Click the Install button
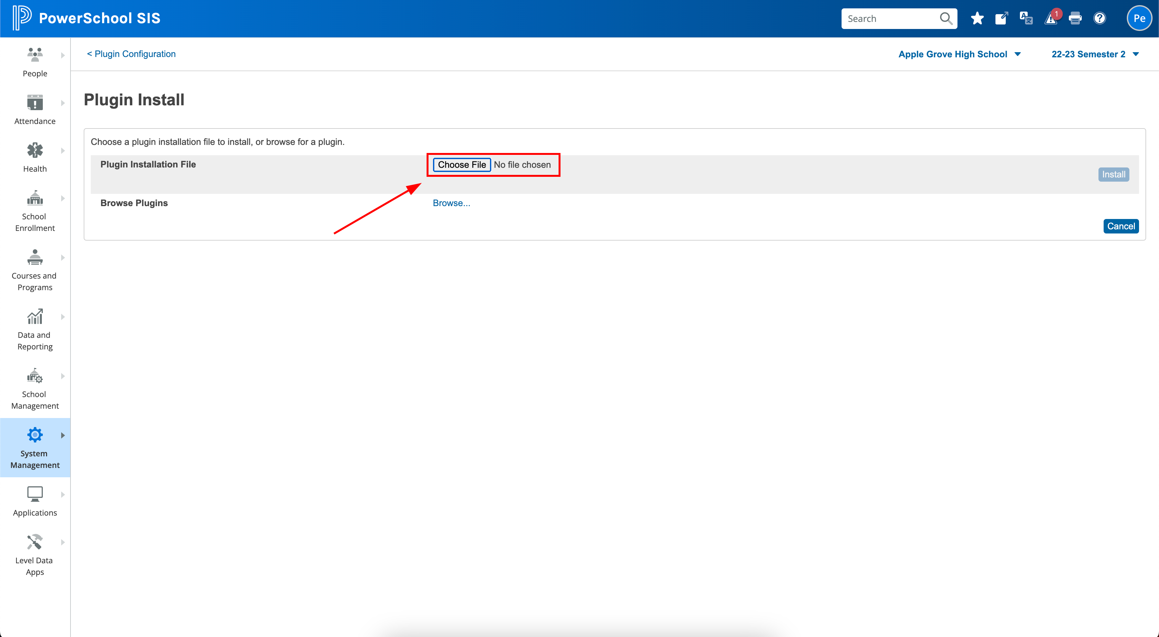1159x637 pixels. click(1114, 175)
